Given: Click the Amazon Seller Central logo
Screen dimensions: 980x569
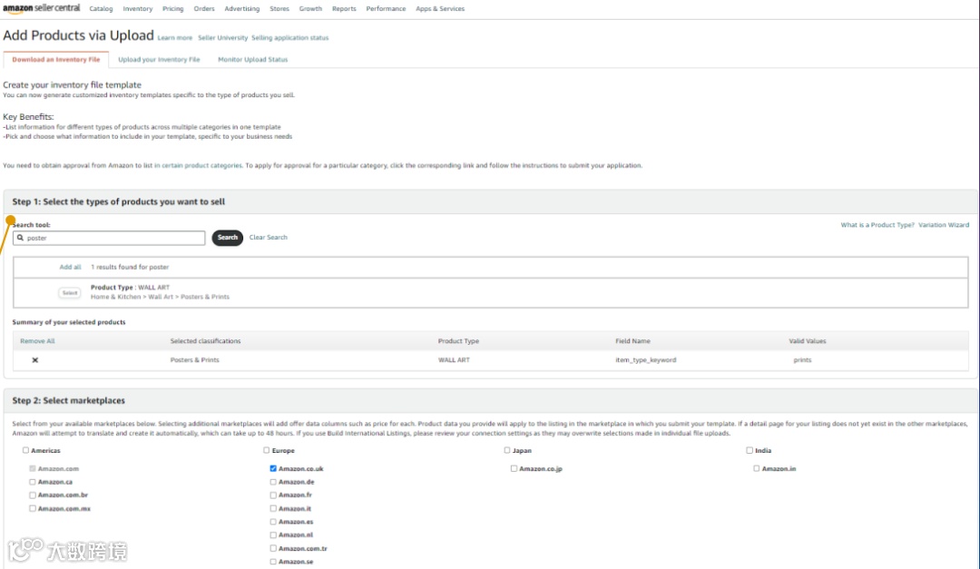Looking at the screenshot, I should click(x=41, y=8).
